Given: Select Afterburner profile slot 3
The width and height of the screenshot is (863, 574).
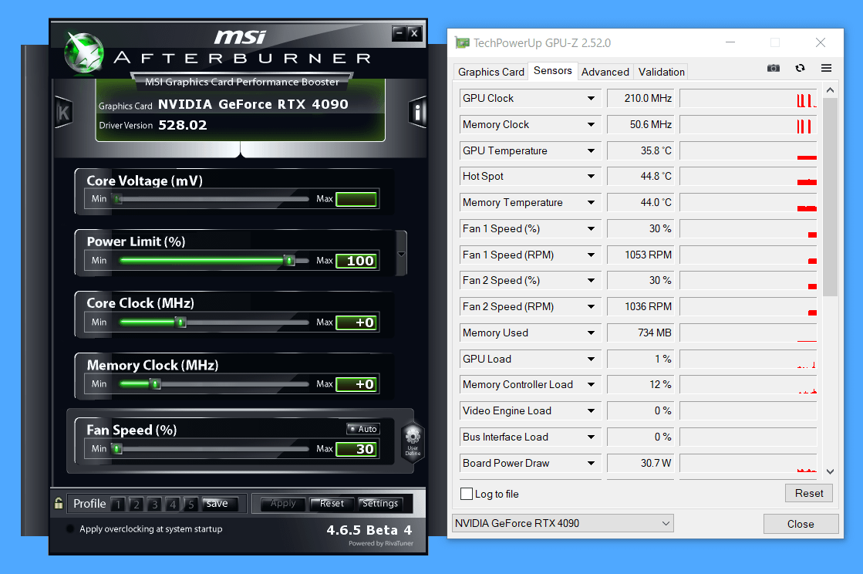Looking at the screenshot, I should point(154,504).
